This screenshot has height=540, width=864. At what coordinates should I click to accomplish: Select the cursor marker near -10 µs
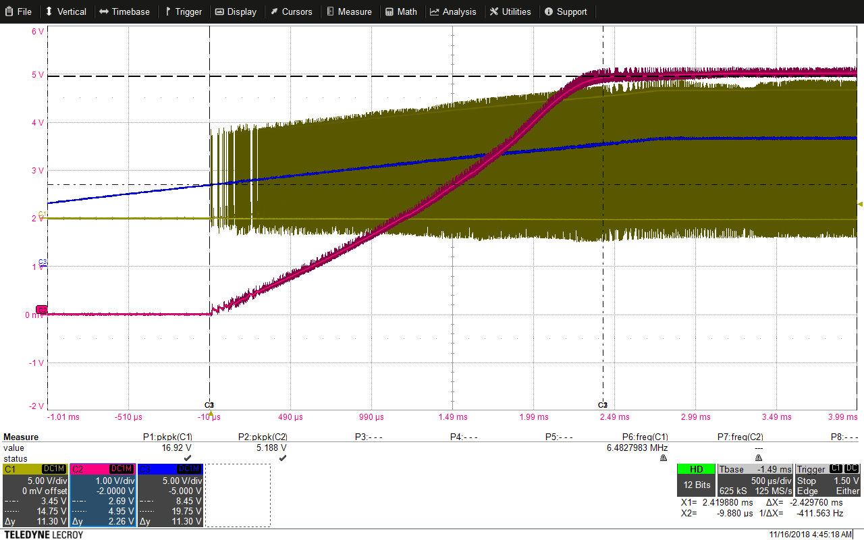[x=209, y=405]
